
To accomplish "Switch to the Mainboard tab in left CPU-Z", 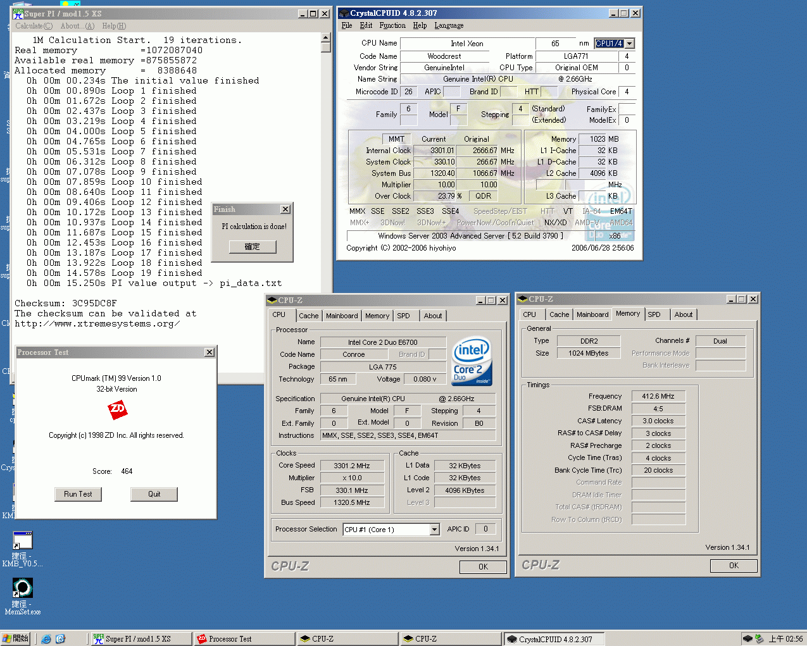I will (x=342, y=316).
